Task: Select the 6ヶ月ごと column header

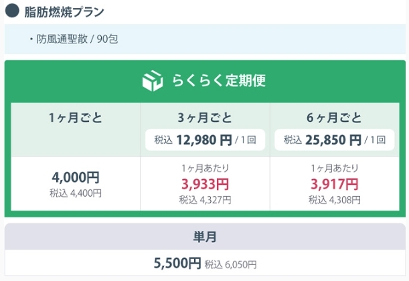Action: (334, 118)
